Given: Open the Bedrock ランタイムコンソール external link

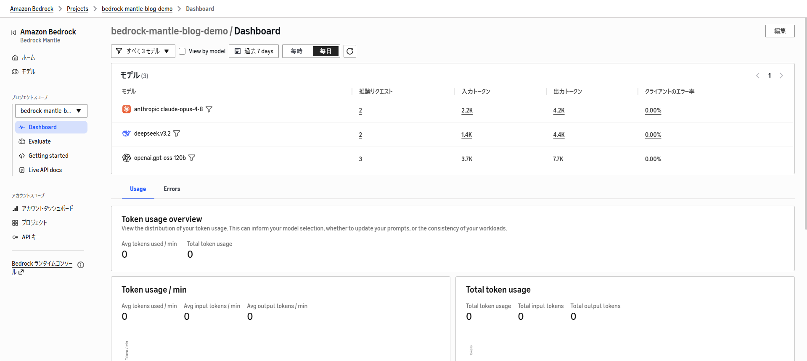Looking at the screenshot, I should click(42, 267).
